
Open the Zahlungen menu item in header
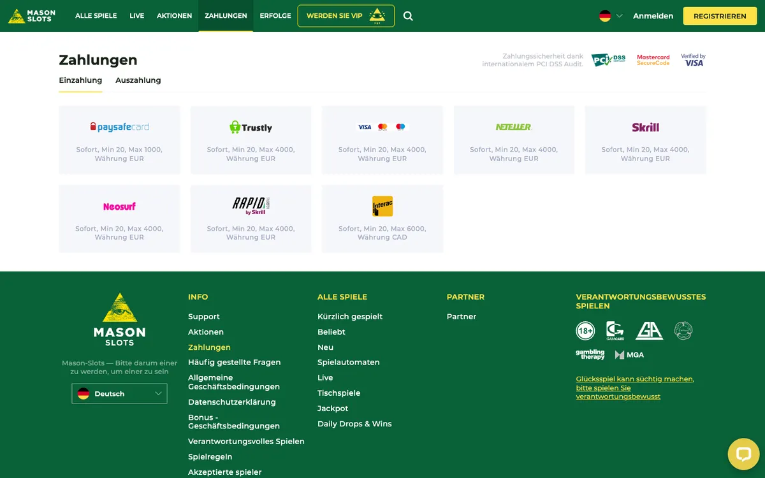[226, 16]
